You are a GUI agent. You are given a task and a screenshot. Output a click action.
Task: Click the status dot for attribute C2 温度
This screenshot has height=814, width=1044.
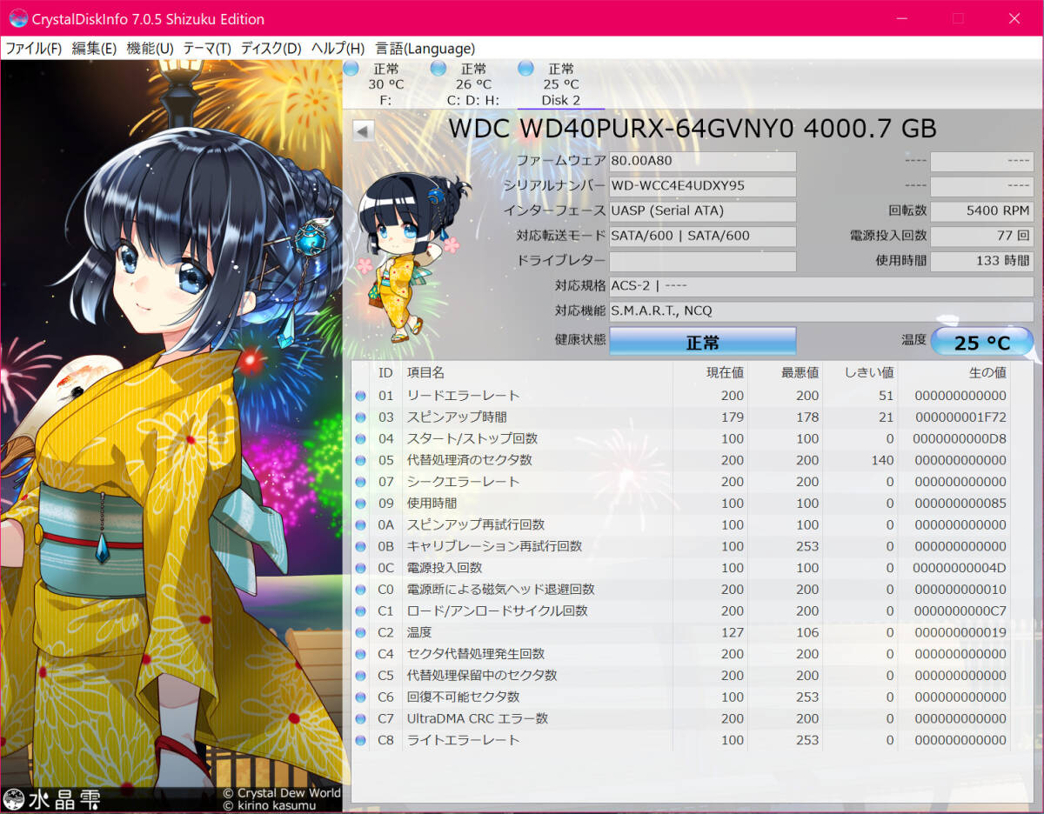(361, 633)
